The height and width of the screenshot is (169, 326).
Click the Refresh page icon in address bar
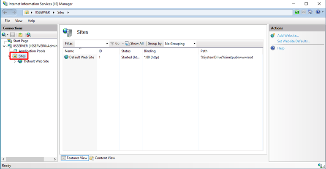click(x=297, y=12)
